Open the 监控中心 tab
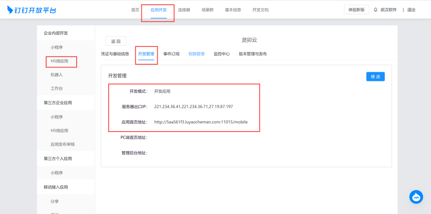 (222, 54)
